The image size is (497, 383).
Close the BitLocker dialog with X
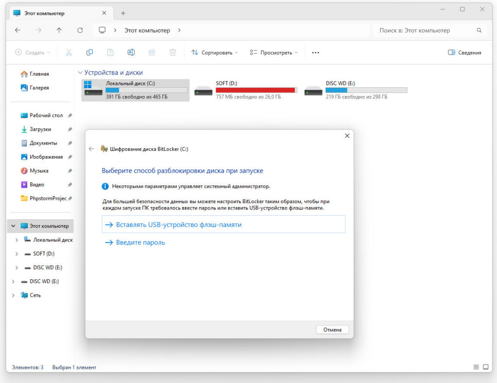coord(347,136)
